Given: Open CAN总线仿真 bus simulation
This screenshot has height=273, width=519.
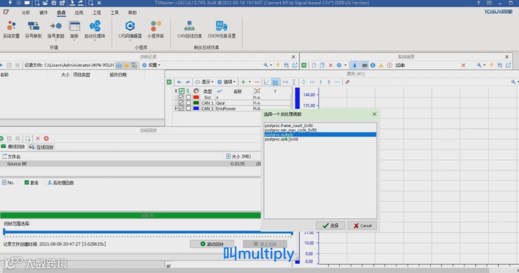Looking at the screenshot, I should [x=189, y=29].
